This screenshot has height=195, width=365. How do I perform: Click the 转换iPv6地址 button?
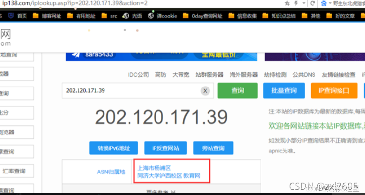coord(114,148)
